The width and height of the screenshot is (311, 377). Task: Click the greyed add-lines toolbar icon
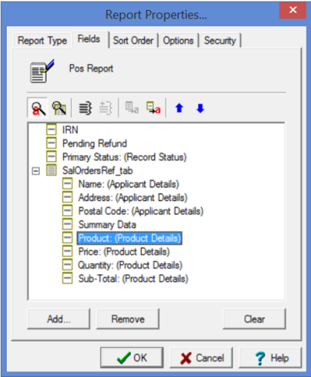coord(105,108)
